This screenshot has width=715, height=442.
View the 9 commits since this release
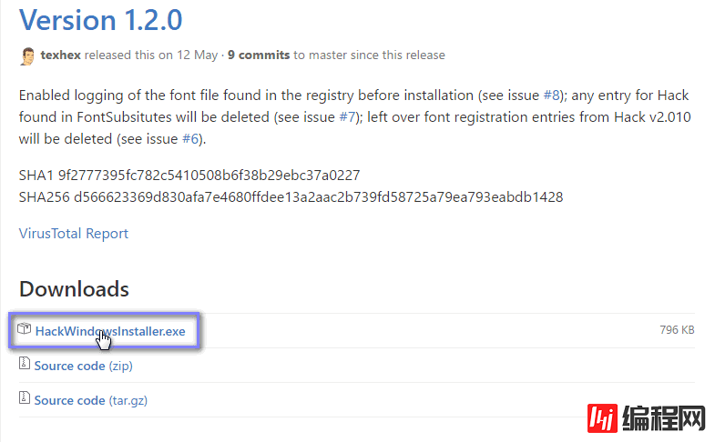point(259,55)
